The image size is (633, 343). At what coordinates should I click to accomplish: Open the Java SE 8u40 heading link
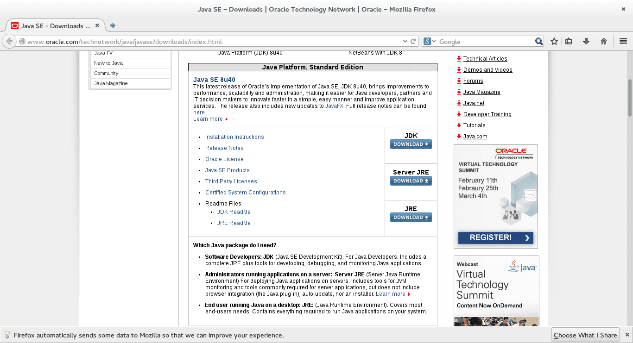click(214, 80)
